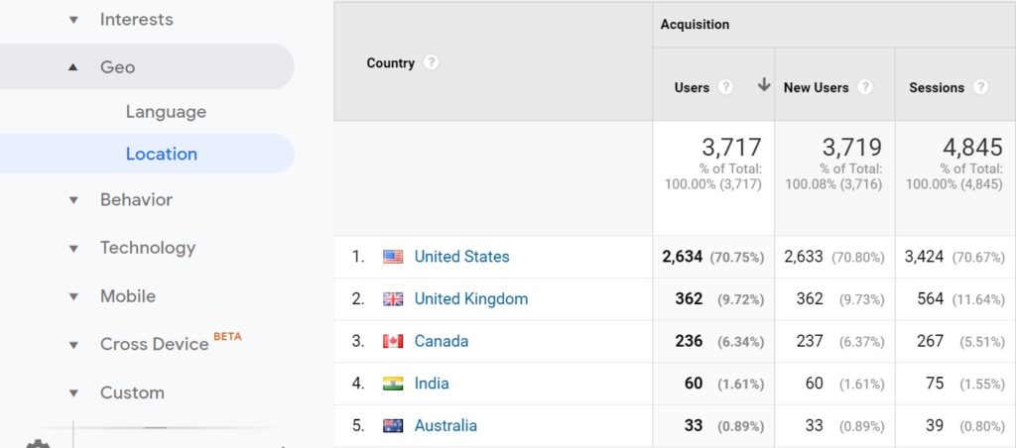The height and width of the screenshot is (448, 1016).
Task: Select the Location report
Action: pyautogui.click(x=162, y=154)
